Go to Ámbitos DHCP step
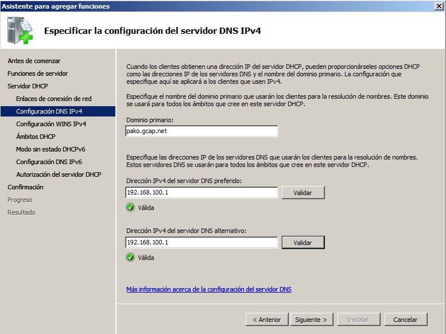Screen dimensions: 446x334 (36, 137)
